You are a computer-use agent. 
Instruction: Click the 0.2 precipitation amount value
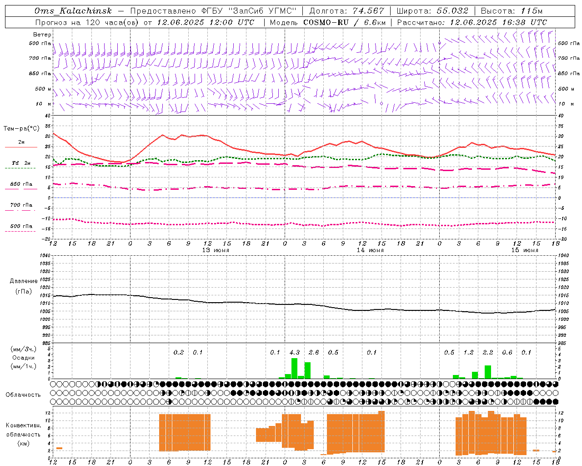pos(179,353)
